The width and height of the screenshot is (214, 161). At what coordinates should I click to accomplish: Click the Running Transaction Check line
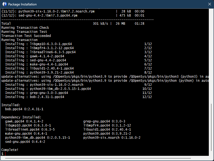25,28
